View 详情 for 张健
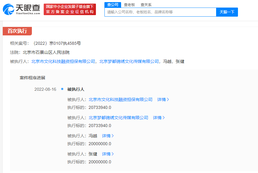258x173 pixels. (x=108, y=154)
